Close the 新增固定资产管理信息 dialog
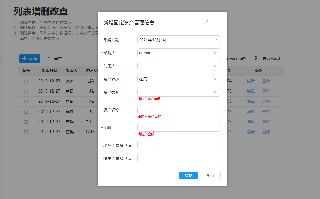Screen dimensions: 320x199 [217, 22]
